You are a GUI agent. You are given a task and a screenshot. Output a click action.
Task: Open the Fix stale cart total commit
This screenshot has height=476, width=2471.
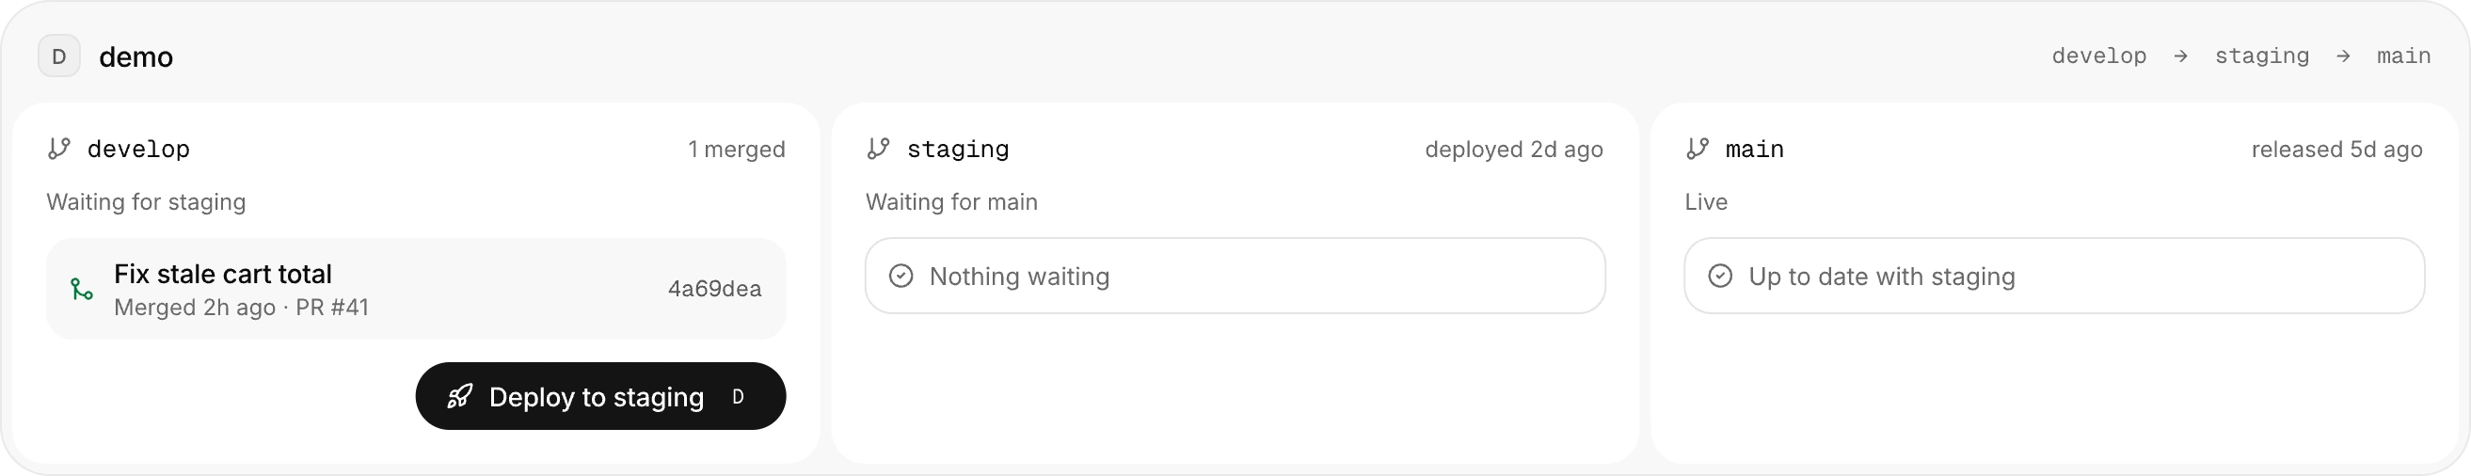pyautogui.click(x=416, y=289)
